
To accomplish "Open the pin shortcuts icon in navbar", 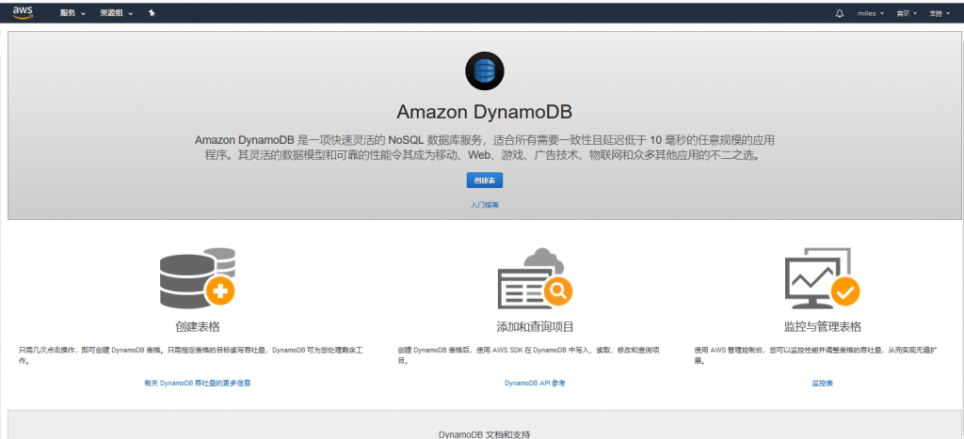I will 152,13.
